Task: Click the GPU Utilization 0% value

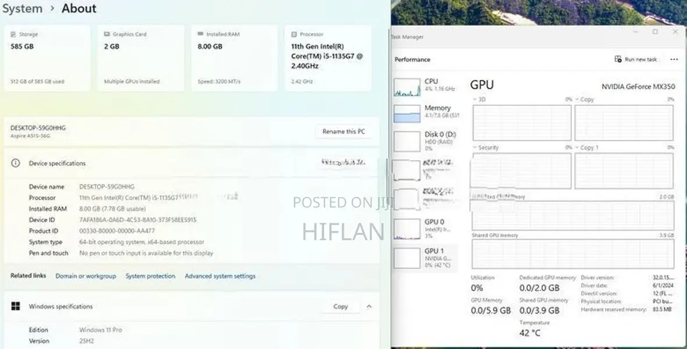Action: tap(476, 288)
